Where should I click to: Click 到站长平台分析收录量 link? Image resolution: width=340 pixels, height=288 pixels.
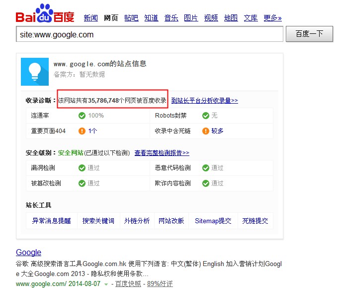204,100
